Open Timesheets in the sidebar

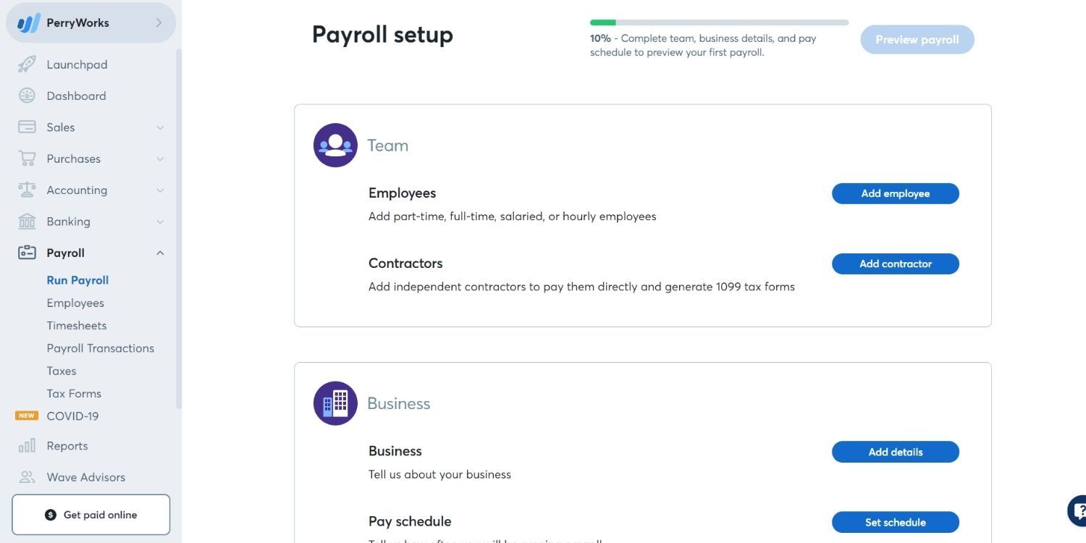(77, 324)
